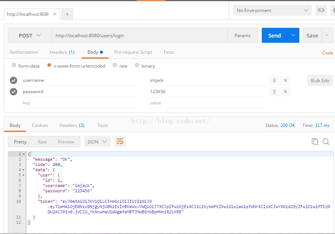
Task: Copy response to clipboard icon
Action: (315, 142)
